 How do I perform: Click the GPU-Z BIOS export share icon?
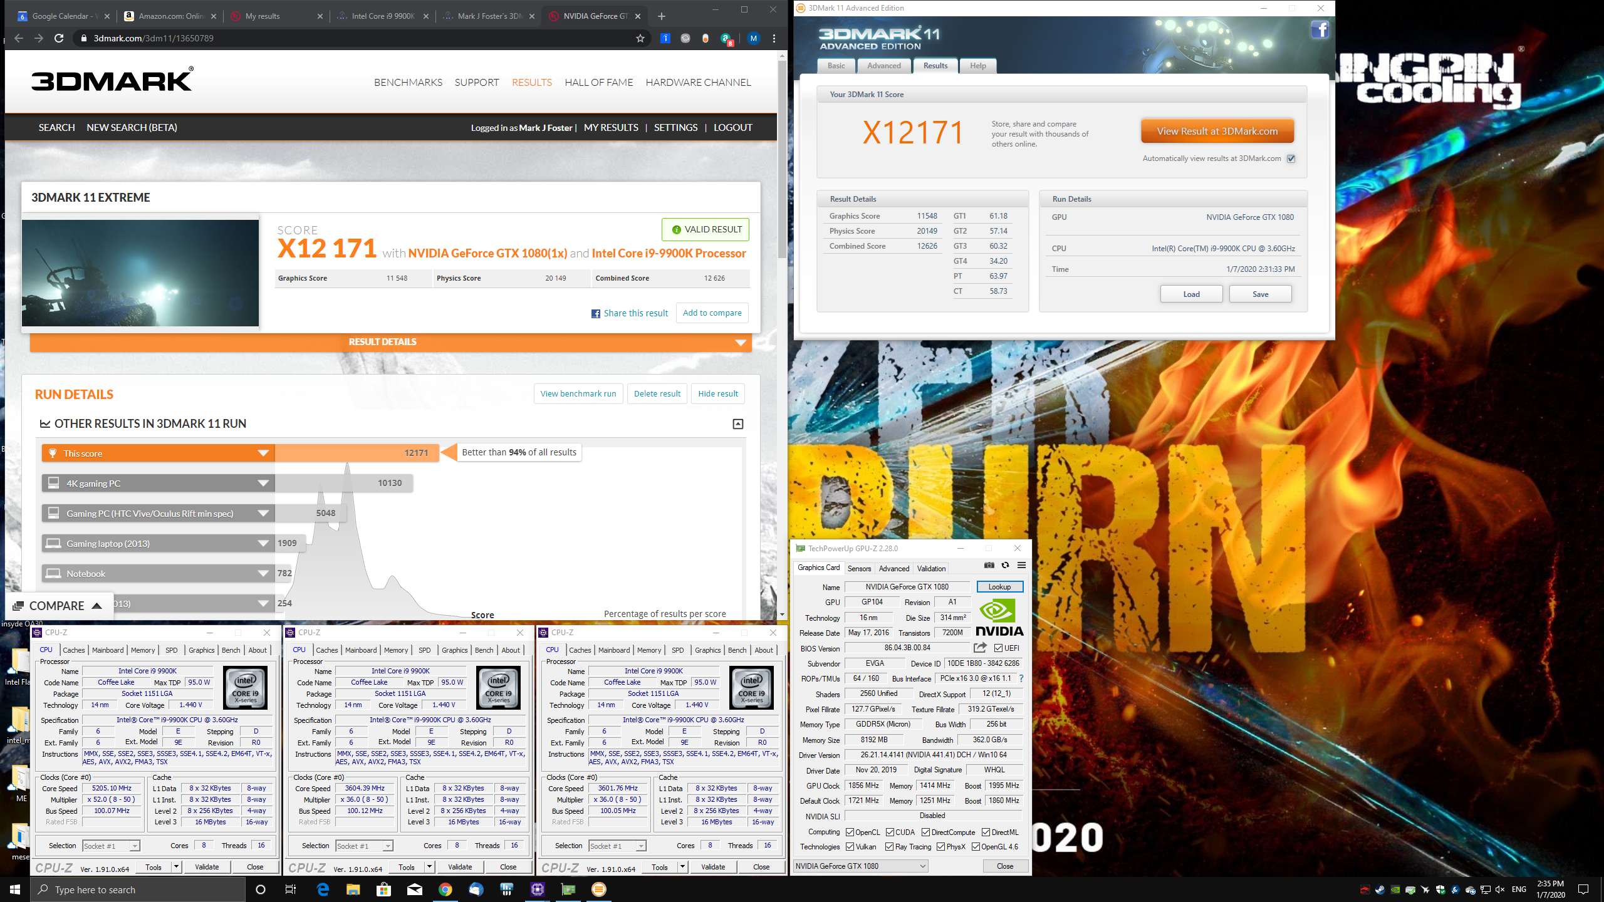point(980,648)
